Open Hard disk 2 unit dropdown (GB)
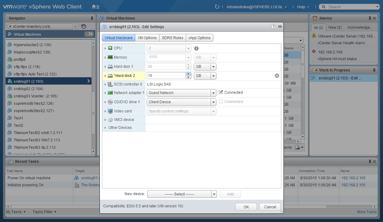The image size is (383, 222). pyautogui.click(x=205, y=76)
